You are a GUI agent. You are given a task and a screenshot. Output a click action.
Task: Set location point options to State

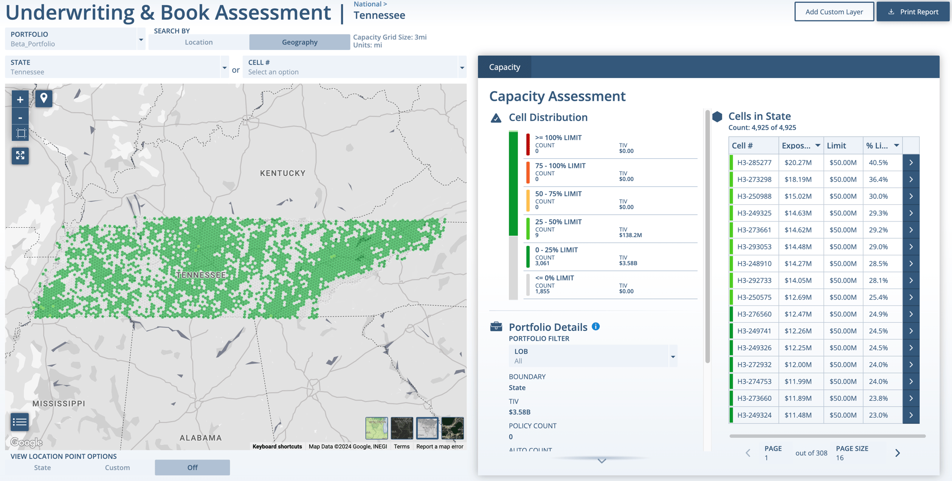[42, 468]
